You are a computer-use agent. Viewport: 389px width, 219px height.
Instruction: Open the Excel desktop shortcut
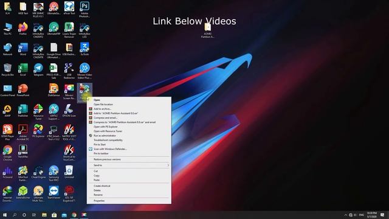23,70
